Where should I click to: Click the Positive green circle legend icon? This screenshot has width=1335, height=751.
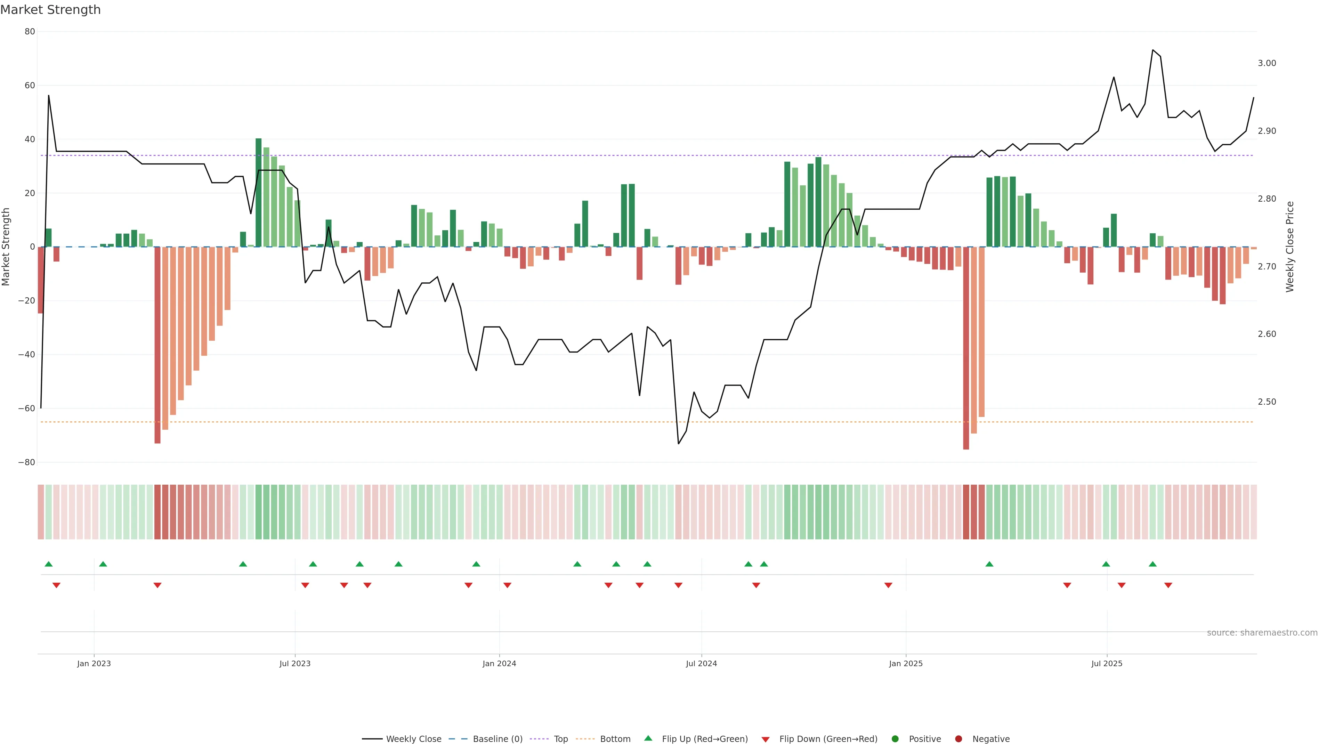coord(895,739)
